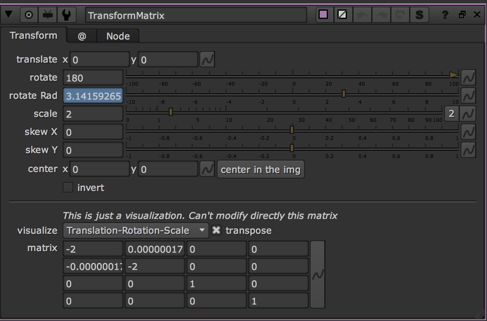Click the rotate Rad slider handle
Image resolution: width=487 pixels, height=321 pixels.
tap(344, 93)
